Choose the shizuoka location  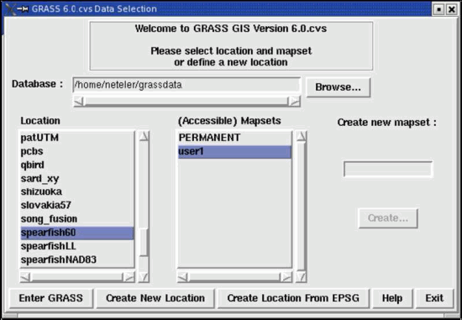coord(77,191)
